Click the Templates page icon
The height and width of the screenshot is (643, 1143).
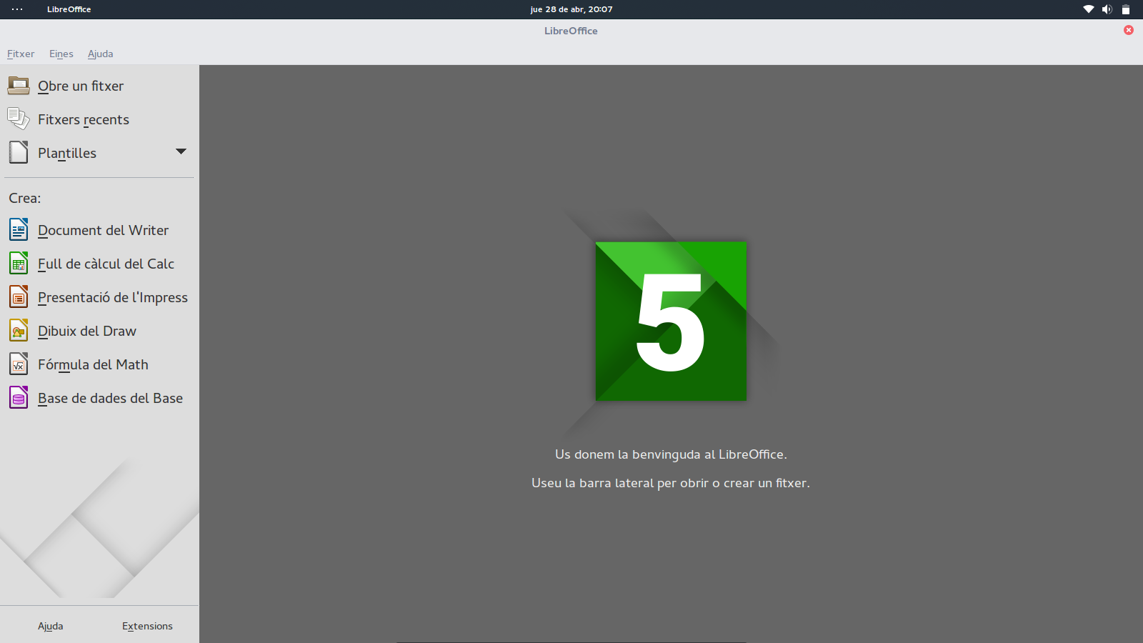[19, 152]
